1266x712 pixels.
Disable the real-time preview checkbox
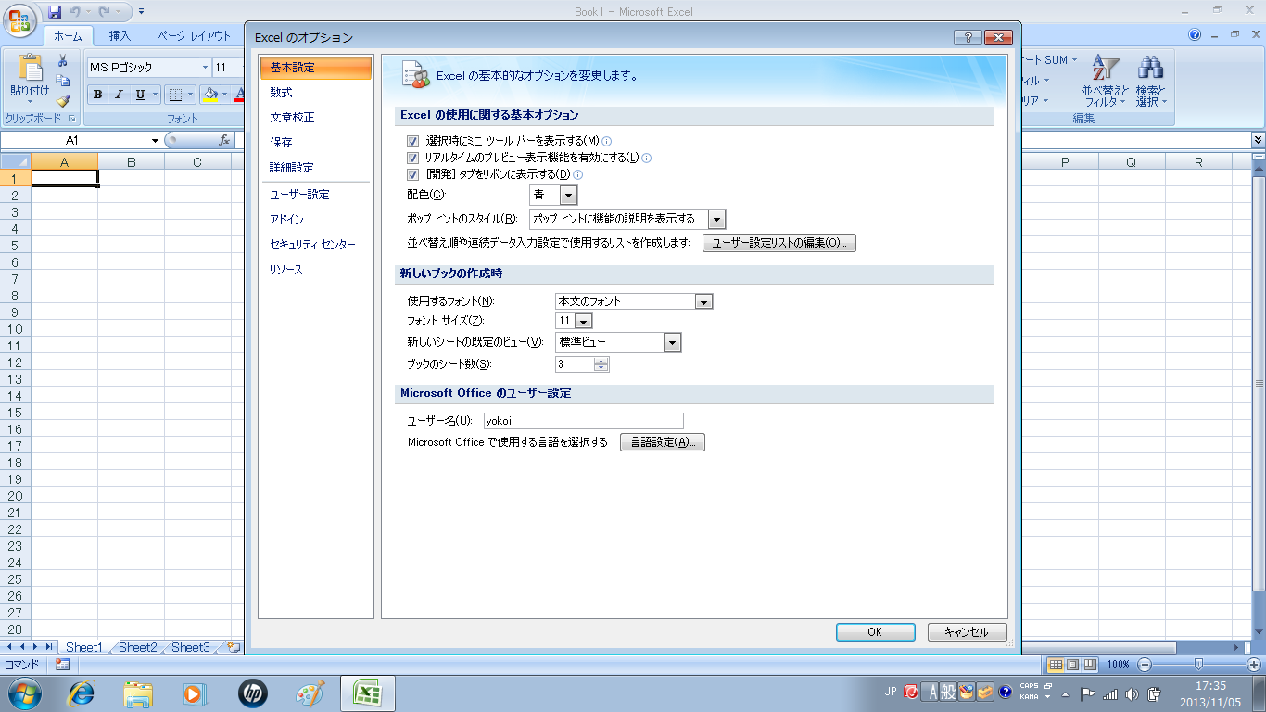414,158
